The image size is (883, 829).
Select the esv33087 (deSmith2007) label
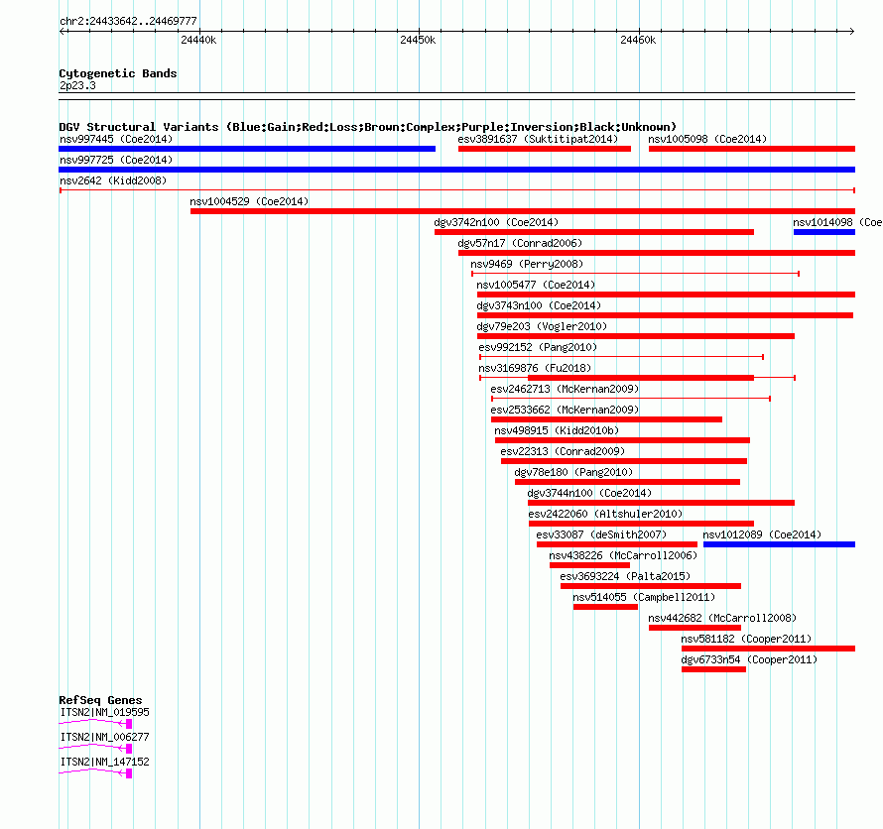pyautogui.click(x=601, y=534)
